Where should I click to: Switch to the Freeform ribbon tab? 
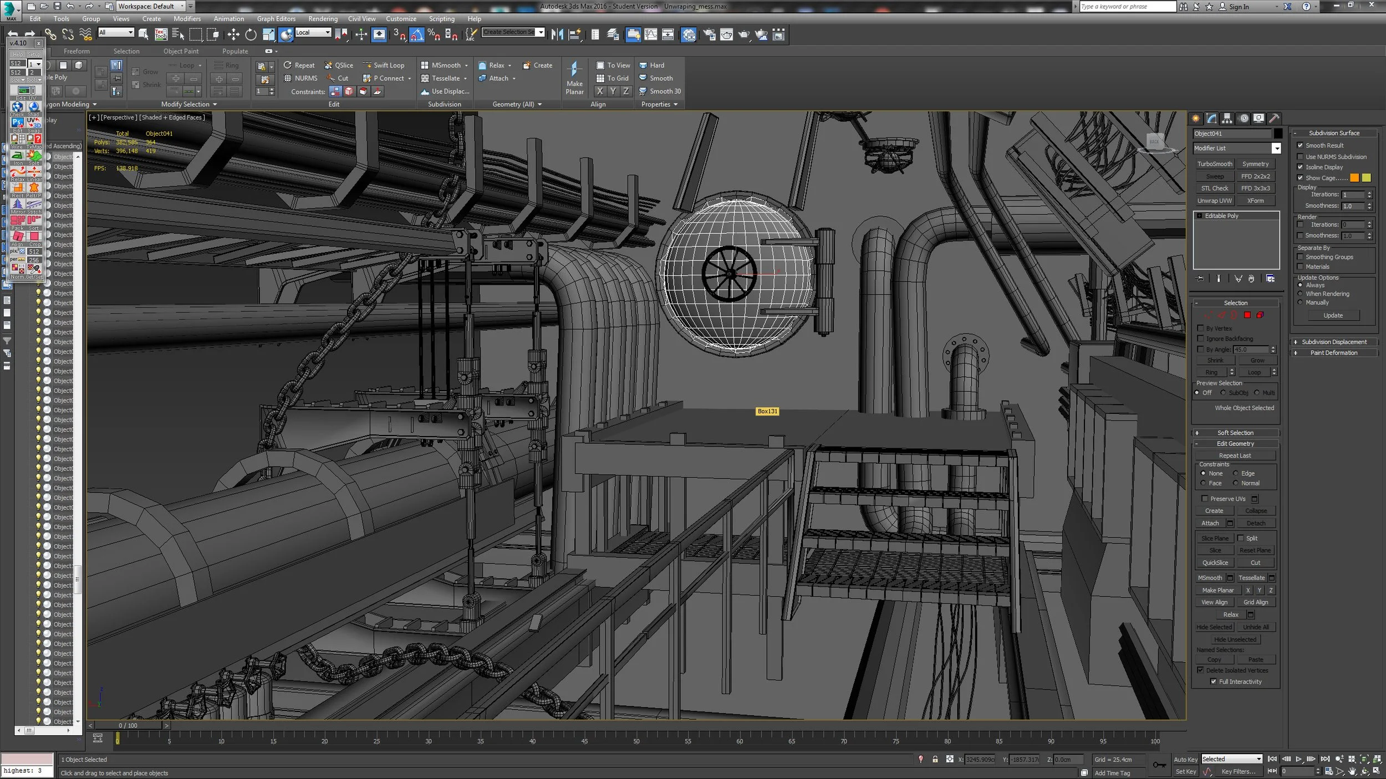point(77,51)
